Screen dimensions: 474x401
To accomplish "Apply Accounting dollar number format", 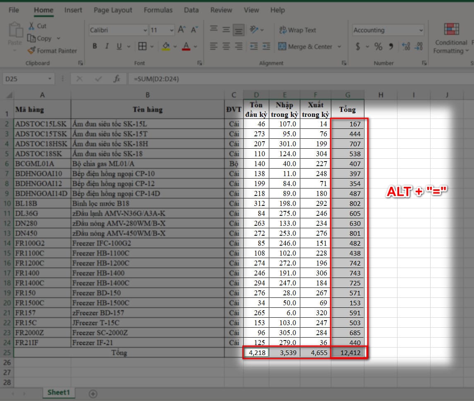I will pyautogui.click(x=358, y=46).
